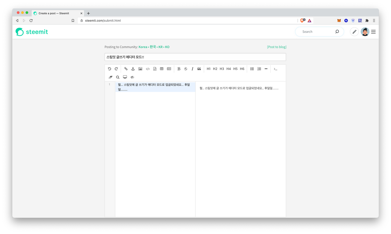
Task: Click the post title input field
Action: [x=195, y=57]
